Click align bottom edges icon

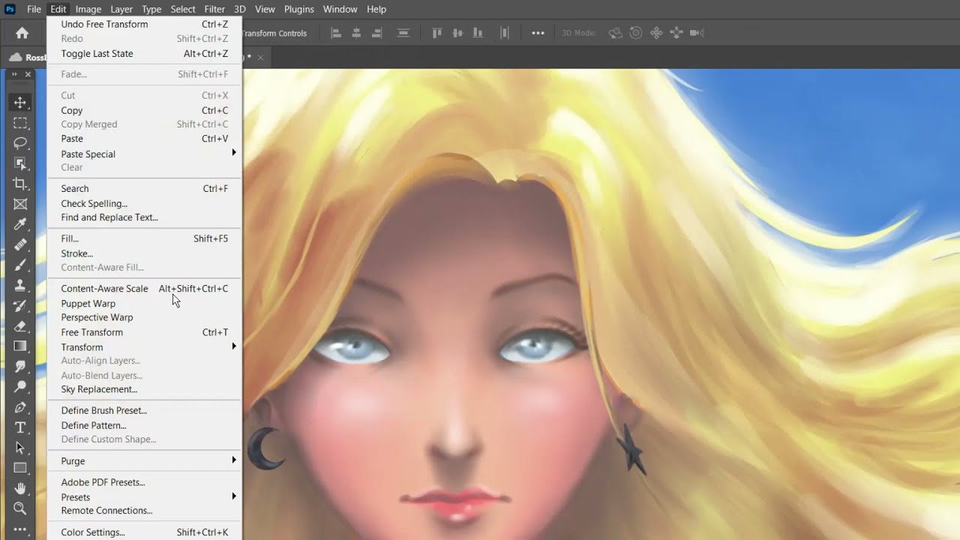(x=477, y=33)
